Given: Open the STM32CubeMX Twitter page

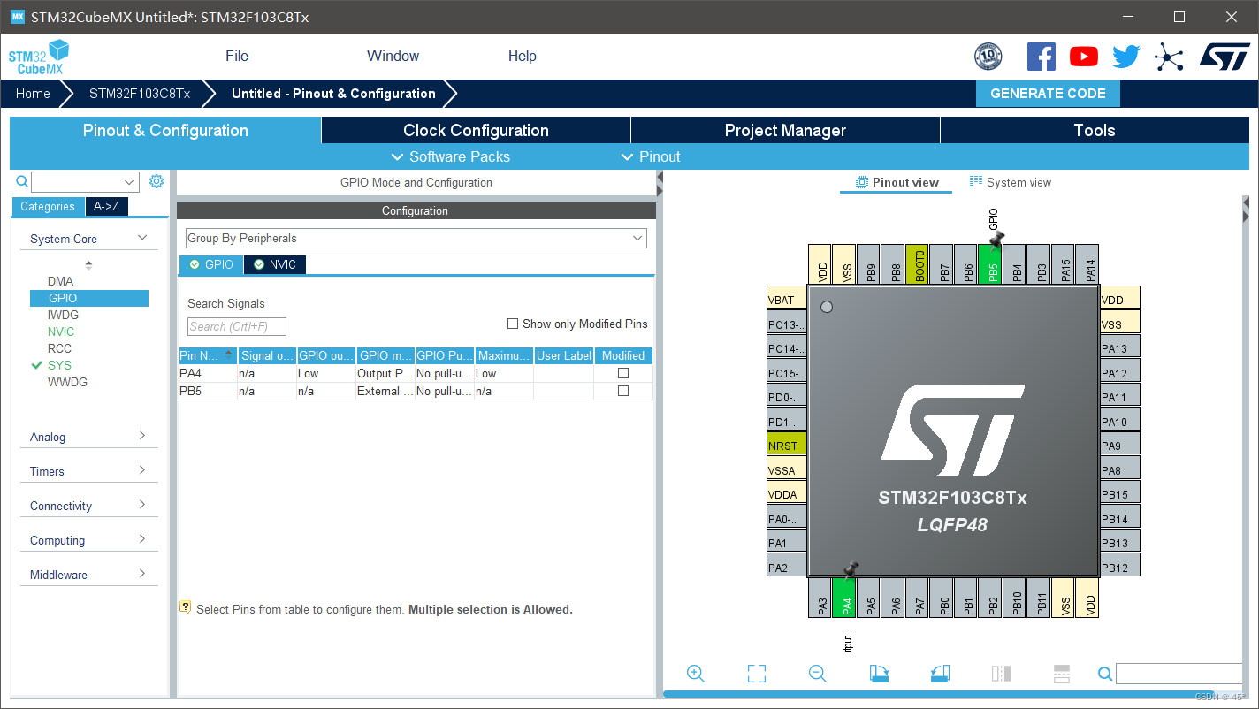Looking at the screenshot, I should [x=1125, y=56].
